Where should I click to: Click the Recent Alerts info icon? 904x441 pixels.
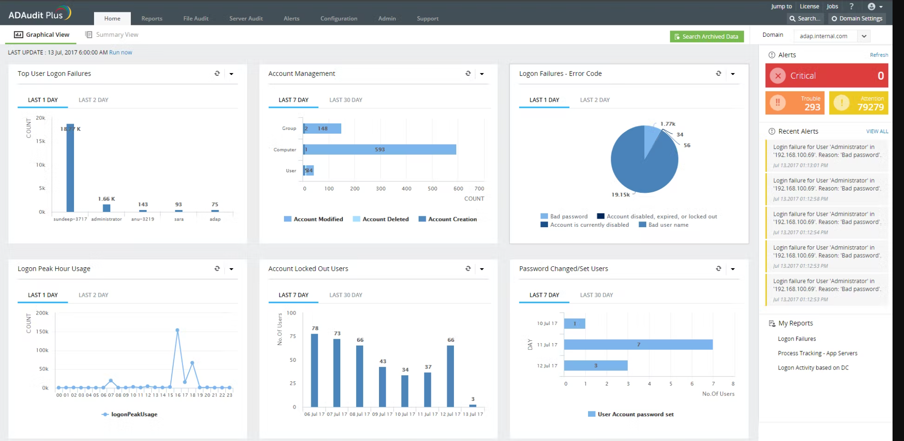(772, 131)
